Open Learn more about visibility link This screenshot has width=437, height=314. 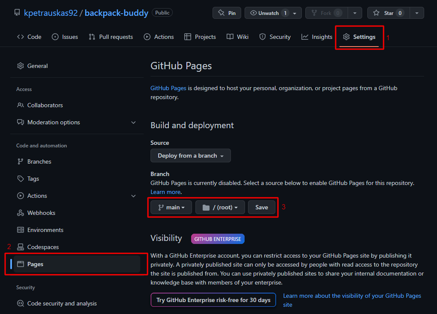(352, 300)
